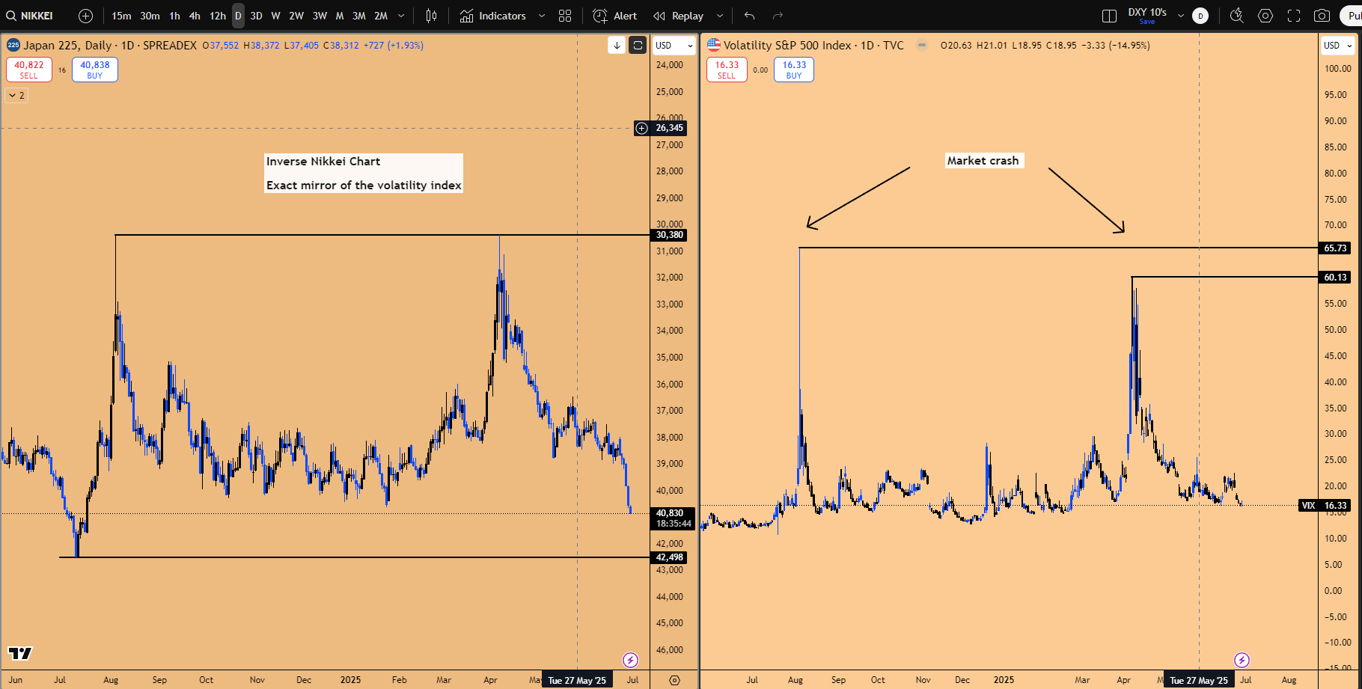Viewport: 1362px width, 689px height.
Task: Open indicator templates grid icon
Action: 565,16
